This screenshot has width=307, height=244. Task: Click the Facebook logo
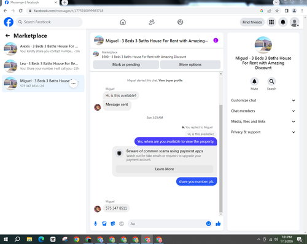click(x=9, y=22)
